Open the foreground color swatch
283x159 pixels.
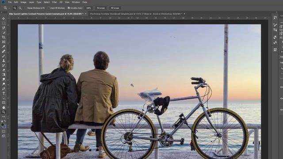[3, 125]
